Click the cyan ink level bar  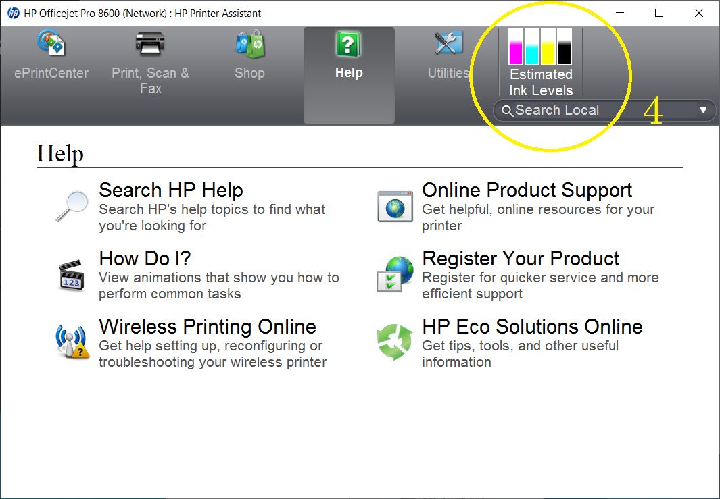tap(532, 47)
